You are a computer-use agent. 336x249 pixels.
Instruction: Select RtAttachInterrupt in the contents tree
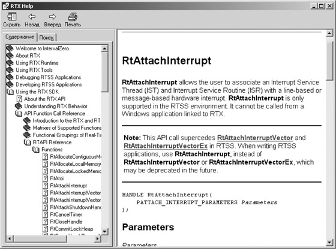(68, 186)
